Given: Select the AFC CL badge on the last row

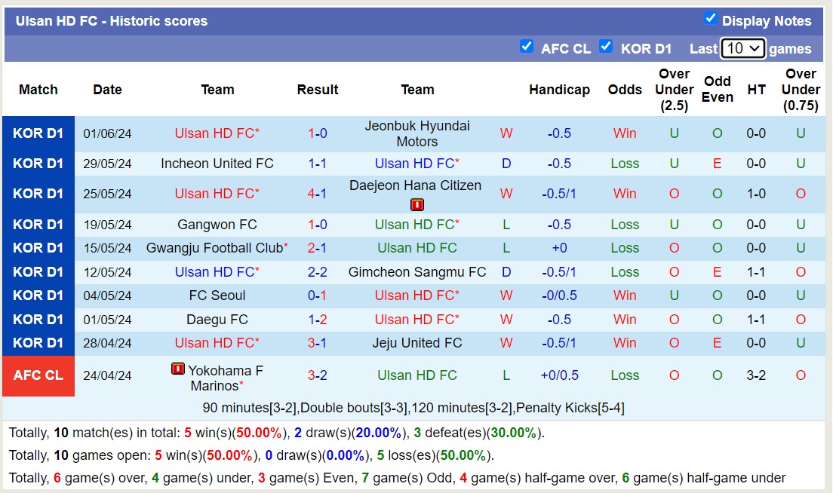Looking at the screenshot, I should point(38,375).
